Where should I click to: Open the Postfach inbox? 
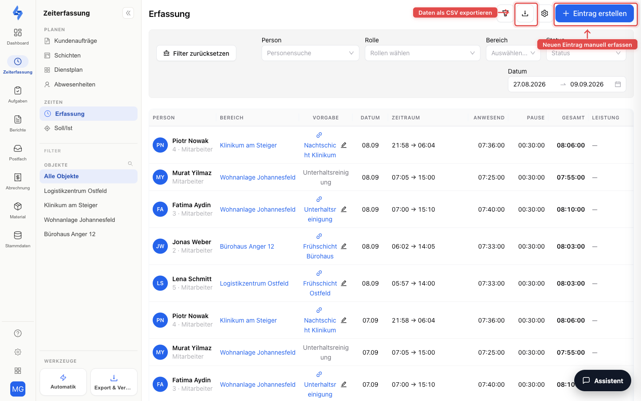point(18,152)
